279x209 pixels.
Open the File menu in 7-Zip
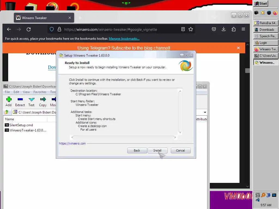(x=7, y=92)
